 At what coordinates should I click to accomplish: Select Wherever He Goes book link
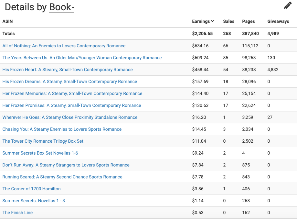click(70, 117)
